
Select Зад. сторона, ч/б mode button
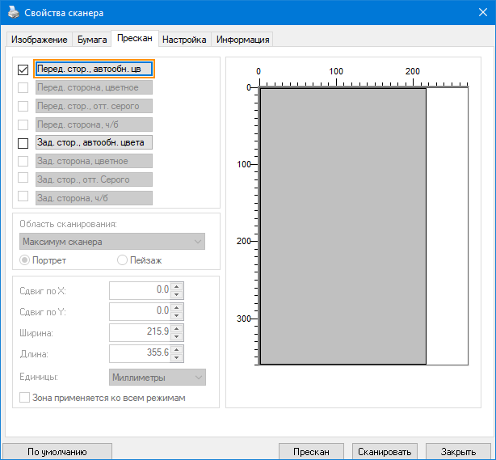(x=94, y=198)
